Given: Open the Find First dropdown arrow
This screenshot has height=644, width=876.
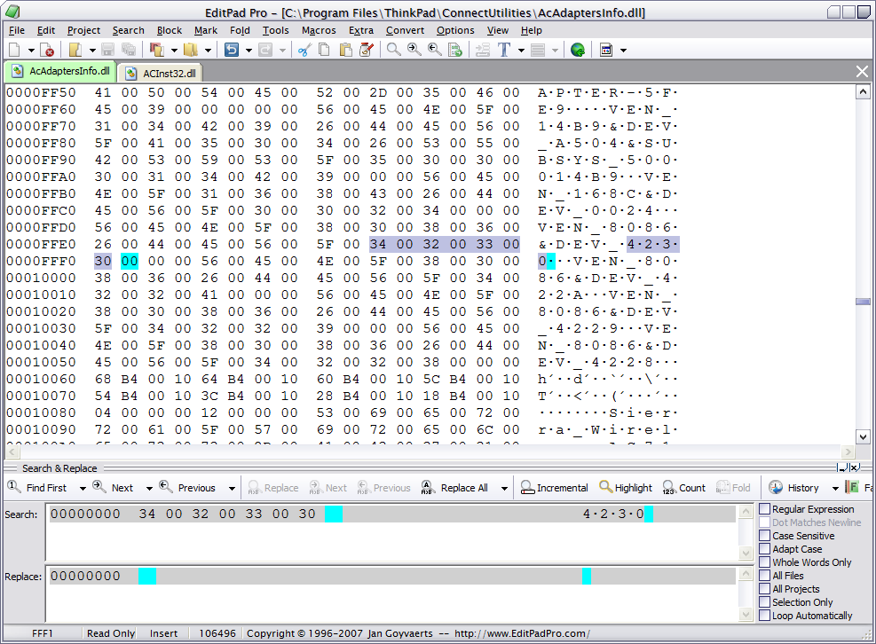Looking at the screenshot, I should pos(83,488).
